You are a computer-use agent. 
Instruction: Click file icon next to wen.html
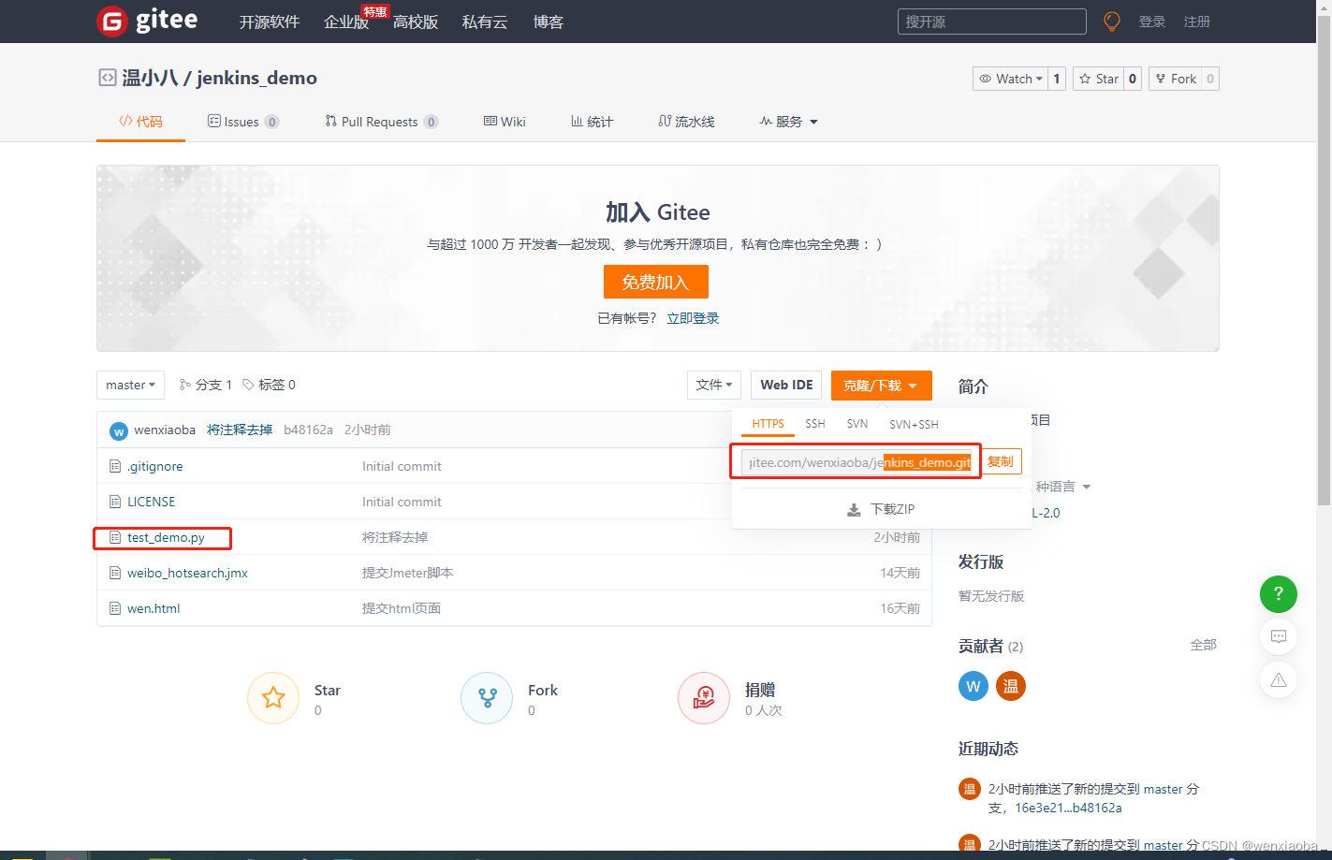pos(115,608)
